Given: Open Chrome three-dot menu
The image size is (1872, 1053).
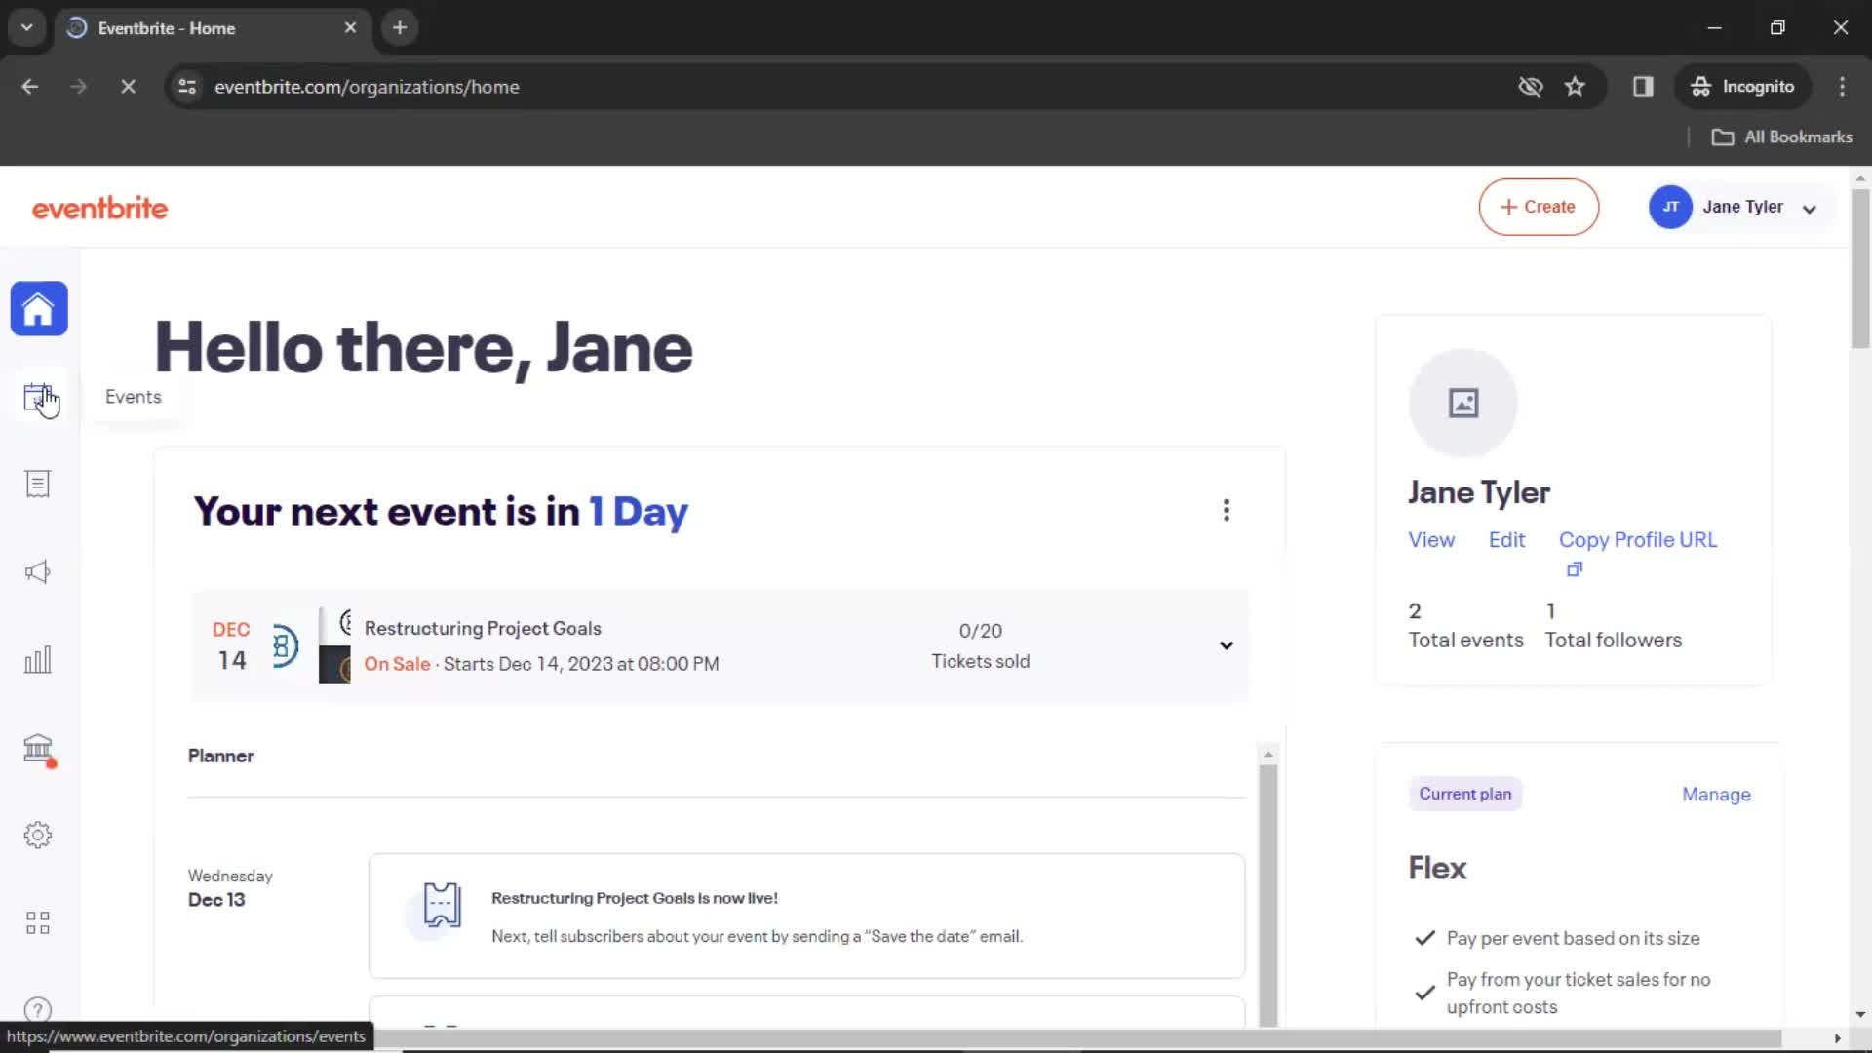Looking at the screenshot, I should pyautogui.click(x=1842, y=87).
